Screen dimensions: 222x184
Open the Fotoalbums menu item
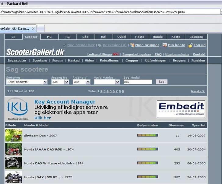[x=109, y=60]
